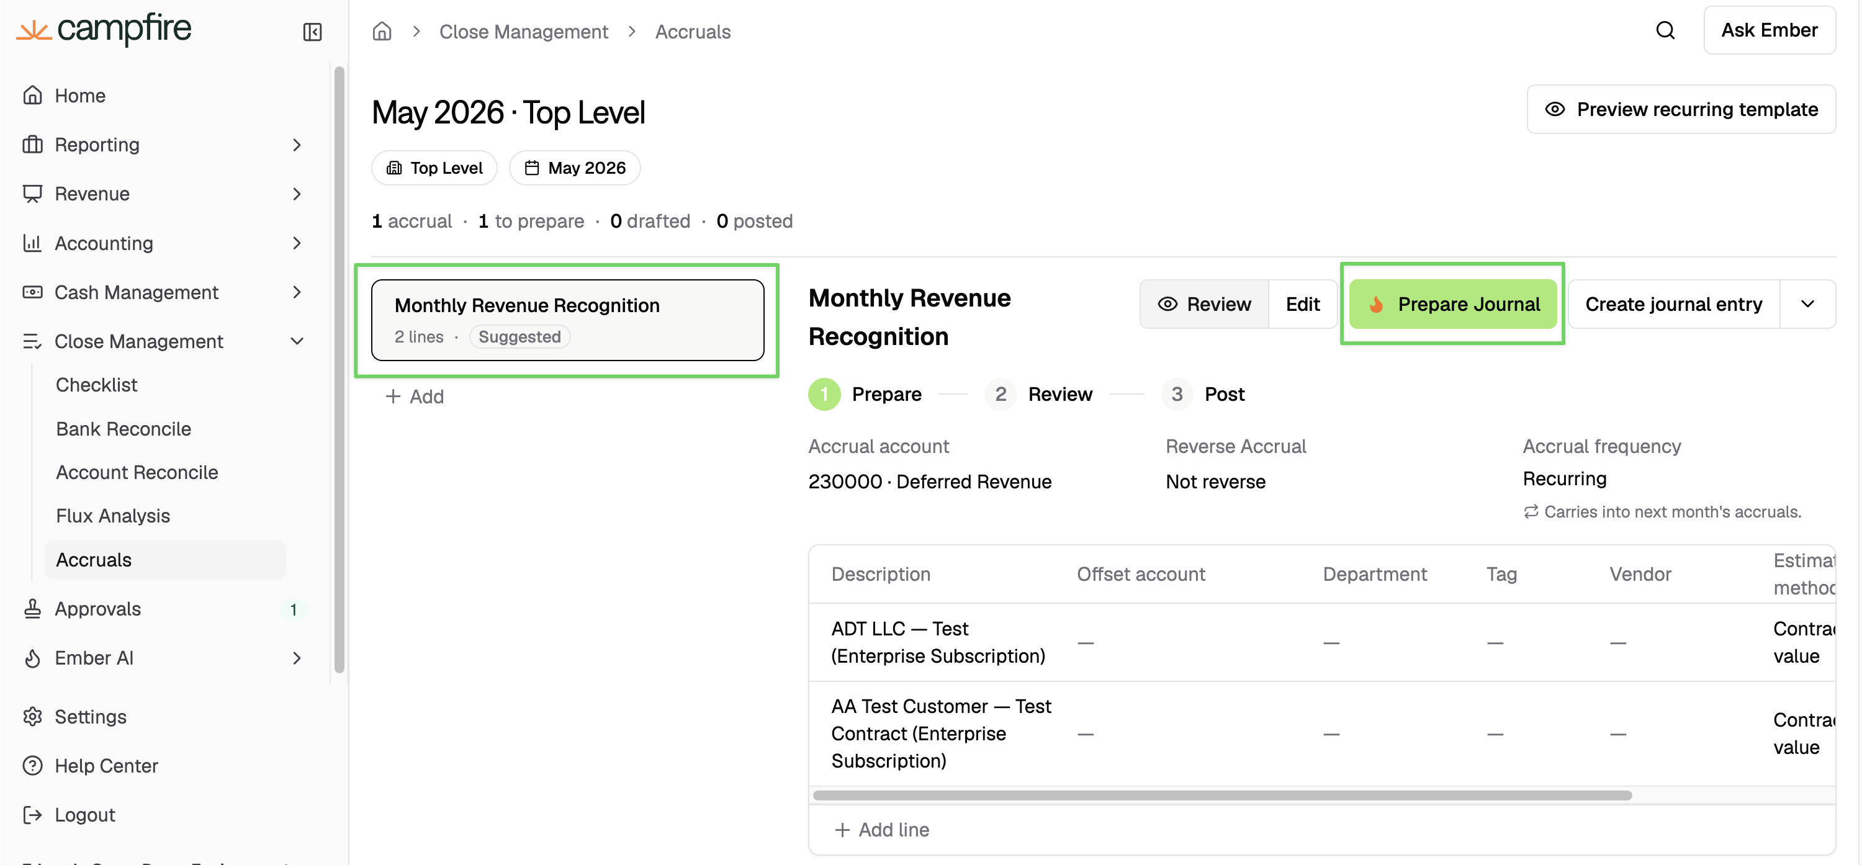Select step 3 Post

(x=1203, y=394)
